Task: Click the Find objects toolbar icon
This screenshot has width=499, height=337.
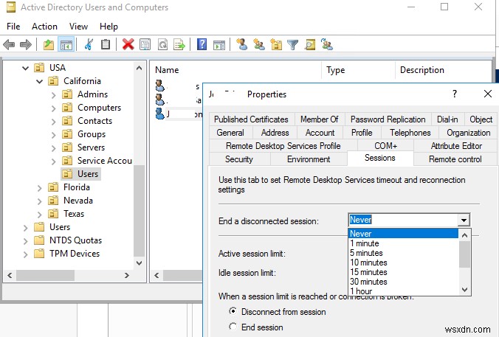Action: coord(309,44)
